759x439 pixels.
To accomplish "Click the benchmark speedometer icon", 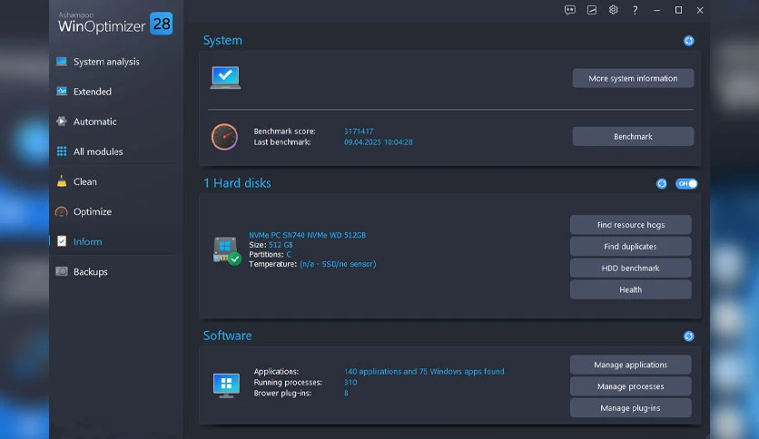I will (x=224, y=137).
